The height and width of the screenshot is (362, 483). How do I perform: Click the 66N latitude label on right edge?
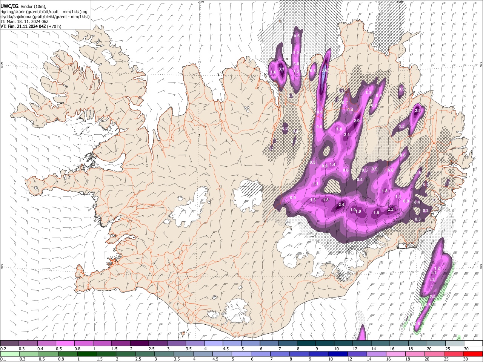point(481,65)
